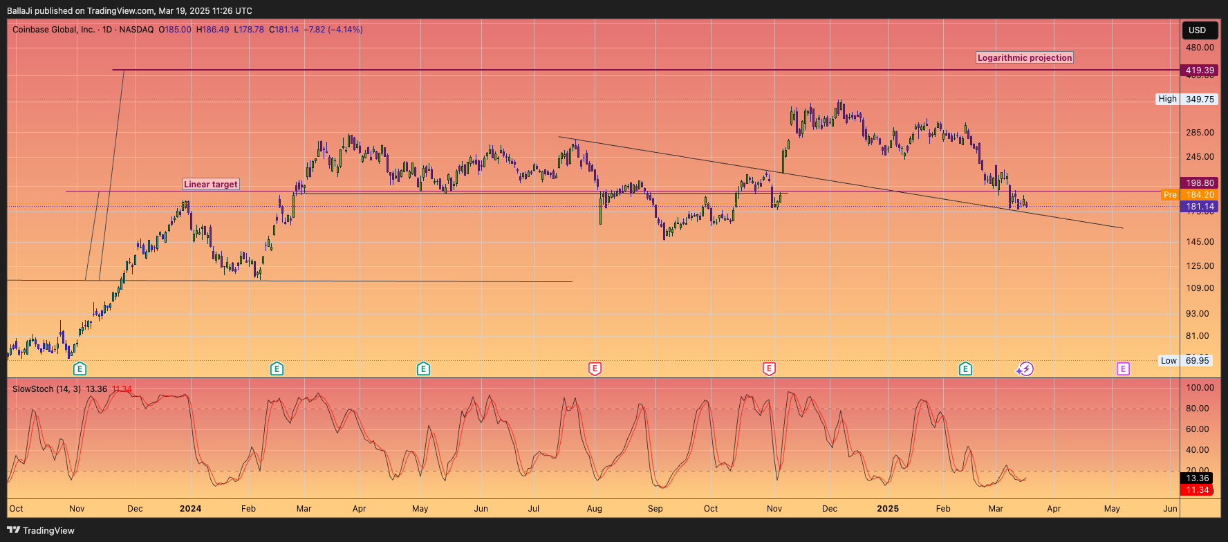
Task: Click the purple lightning event icon in March 2025
Action: (1025, 369)
